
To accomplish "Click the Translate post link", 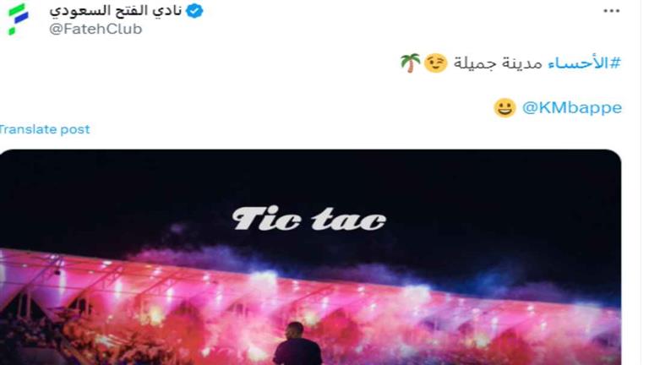I will pyautogui.click(x=44, y=129).
